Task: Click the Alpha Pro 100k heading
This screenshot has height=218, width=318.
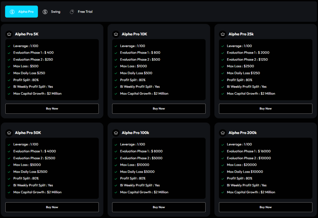Action: coord(135,133)
